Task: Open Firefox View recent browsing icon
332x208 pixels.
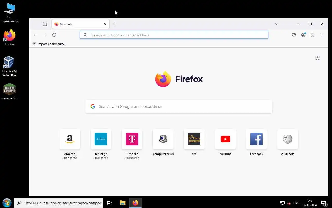Action: [x=45, y=24]
